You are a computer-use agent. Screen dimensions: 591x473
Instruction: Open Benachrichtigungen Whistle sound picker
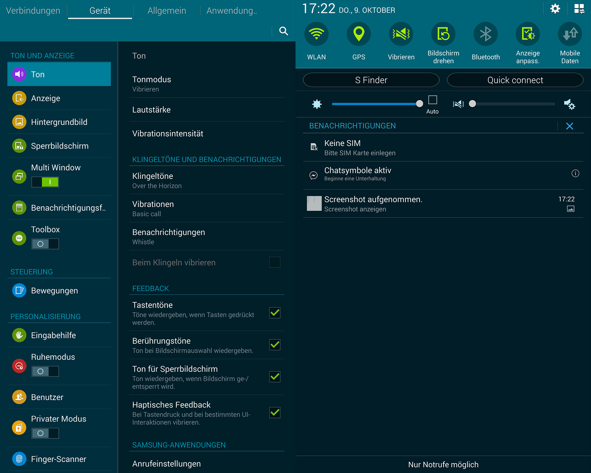(207, 236)
